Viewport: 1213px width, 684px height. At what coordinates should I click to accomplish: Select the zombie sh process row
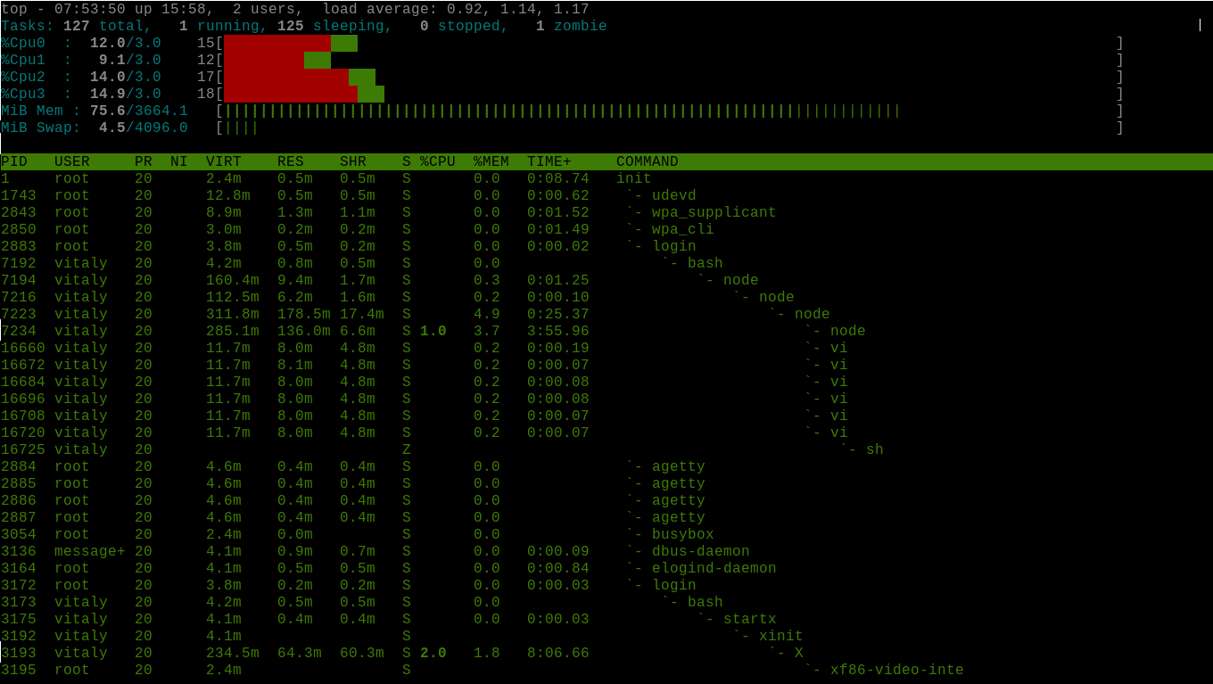click(x=874, y=449)
